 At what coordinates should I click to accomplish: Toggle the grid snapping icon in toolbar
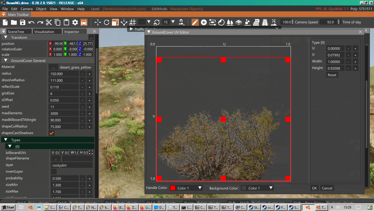[133, 22]
